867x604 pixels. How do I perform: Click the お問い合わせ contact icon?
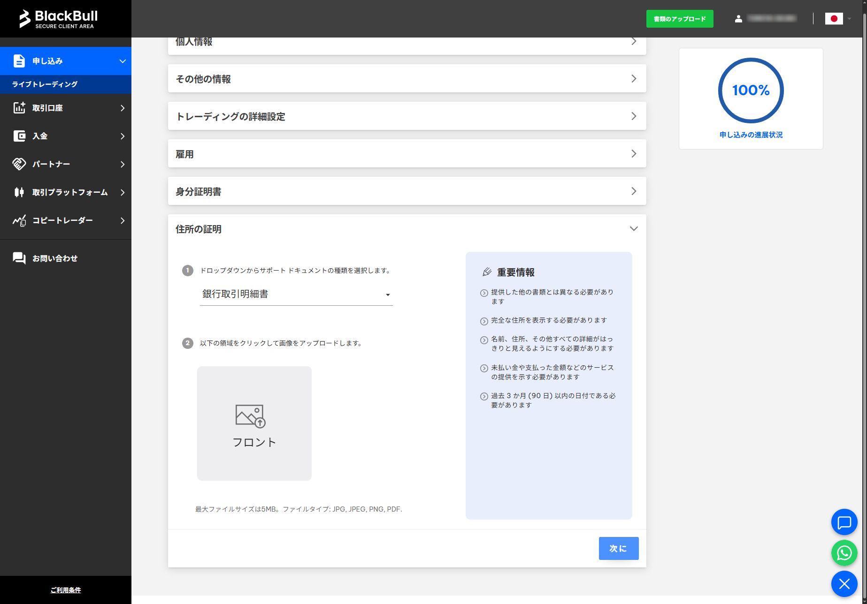pyautogui.click(x=19, y=258)
